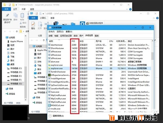Screen dimensions: 163x123
Task: Open 主页 ribbon tab in RmDownloads window
Action: (15, 9)
